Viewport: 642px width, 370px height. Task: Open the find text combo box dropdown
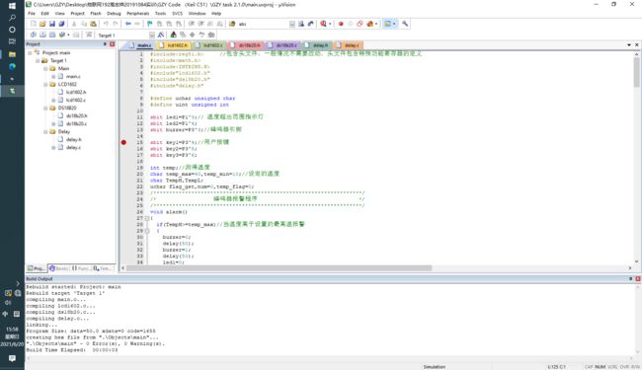click(x=292, y=24)
